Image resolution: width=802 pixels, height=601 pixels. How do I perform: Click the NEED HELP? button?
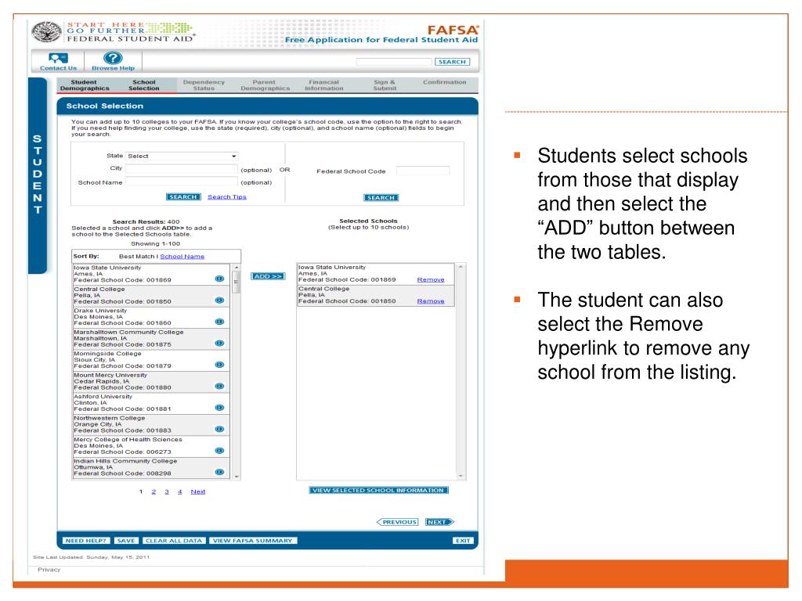click(x=86, y=541)
